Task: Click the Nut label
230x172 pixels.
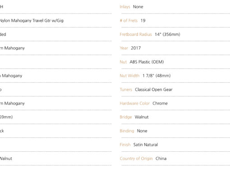Action: [x=123, y=62]
